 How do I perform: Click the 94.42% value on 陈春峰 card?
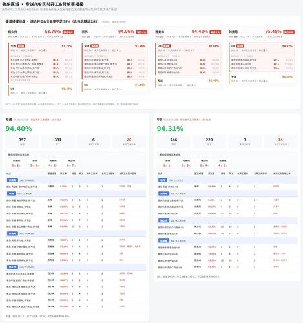click(x=200, y=32)
